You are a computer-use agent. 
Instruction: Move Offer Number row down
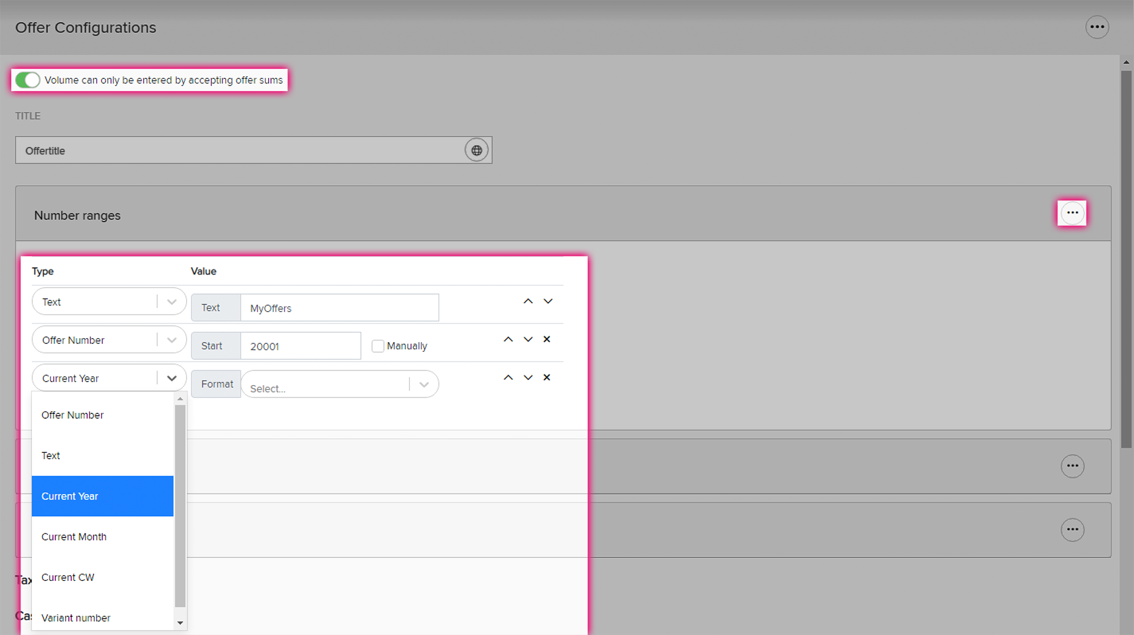528,340
